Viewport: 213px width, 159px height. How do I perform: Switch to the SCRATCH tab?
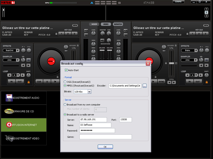tap(118, 24)
